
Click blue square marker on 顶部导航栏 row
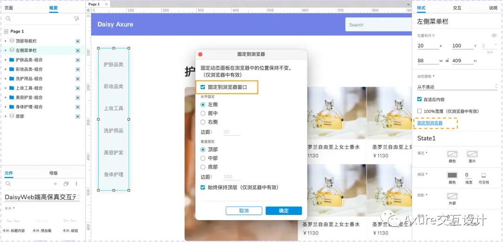coord(78,41)
